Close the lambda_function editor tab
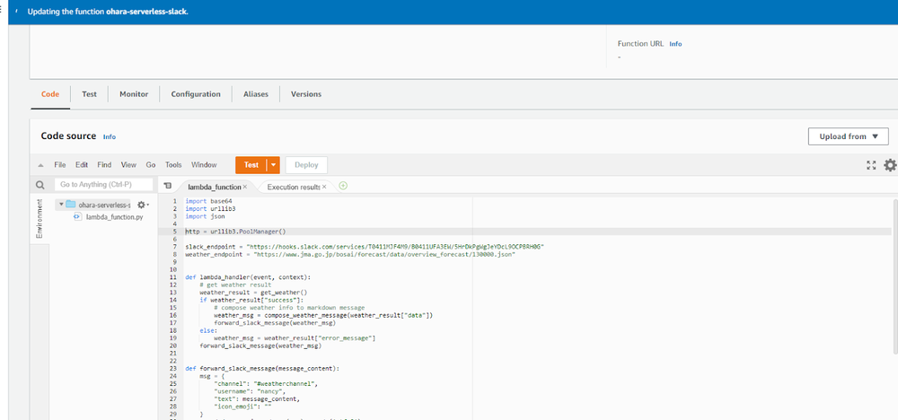Viewport: 898px width, 420px height. (245, 187)
